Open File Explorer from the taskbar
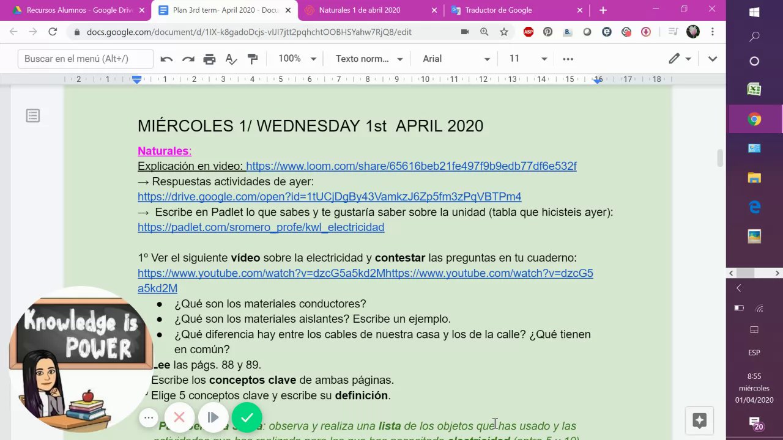This screenshot has height=440, width=783. (754, 178)
